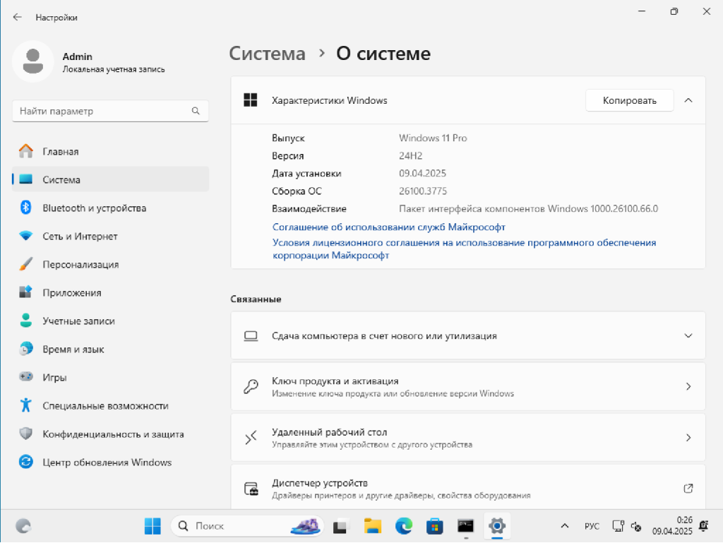Open the Start menu from taskbar
723x543 pixels.
tap(153, 526)
